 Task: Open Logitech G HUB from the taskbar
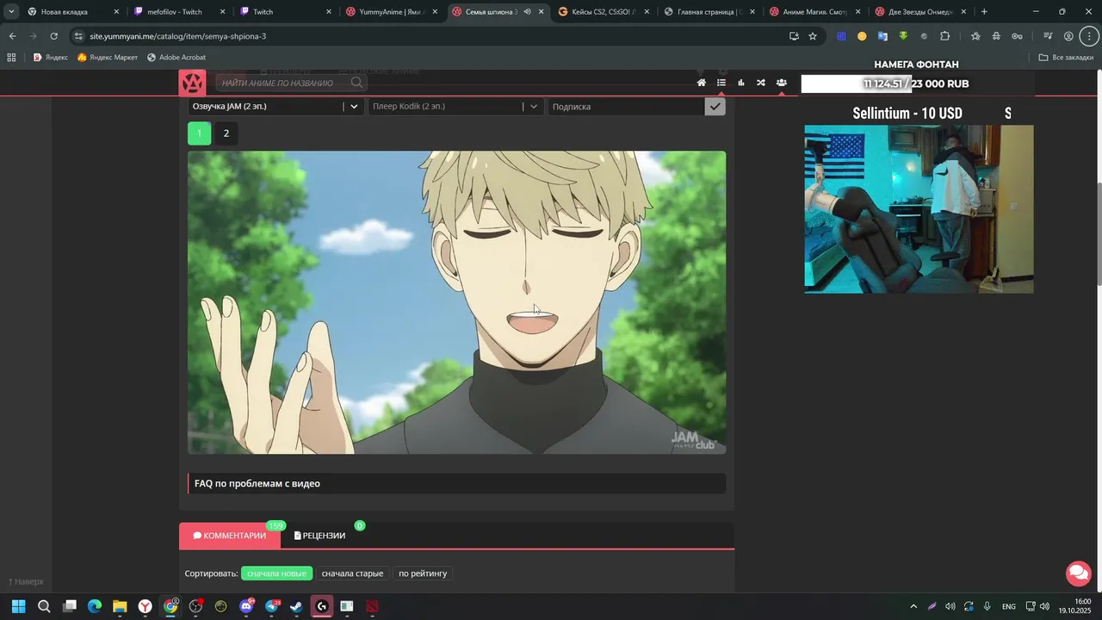click(322, 606)
